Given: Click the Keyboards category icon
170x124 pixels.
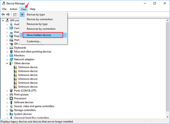Looking at the screenshot, I should tap(11, 47).
